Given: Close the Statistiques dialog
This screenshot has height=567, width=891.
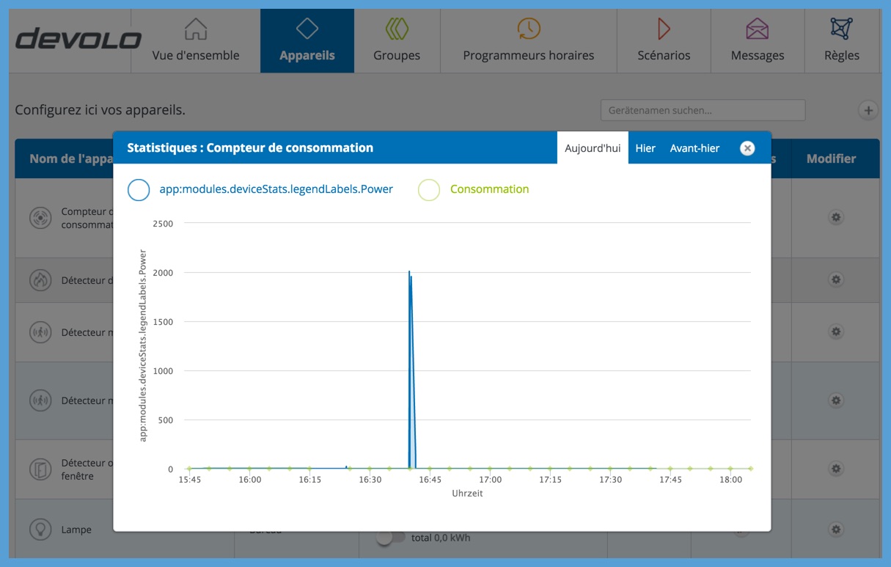Looking at the screenshot, I should tap(747, 148).
